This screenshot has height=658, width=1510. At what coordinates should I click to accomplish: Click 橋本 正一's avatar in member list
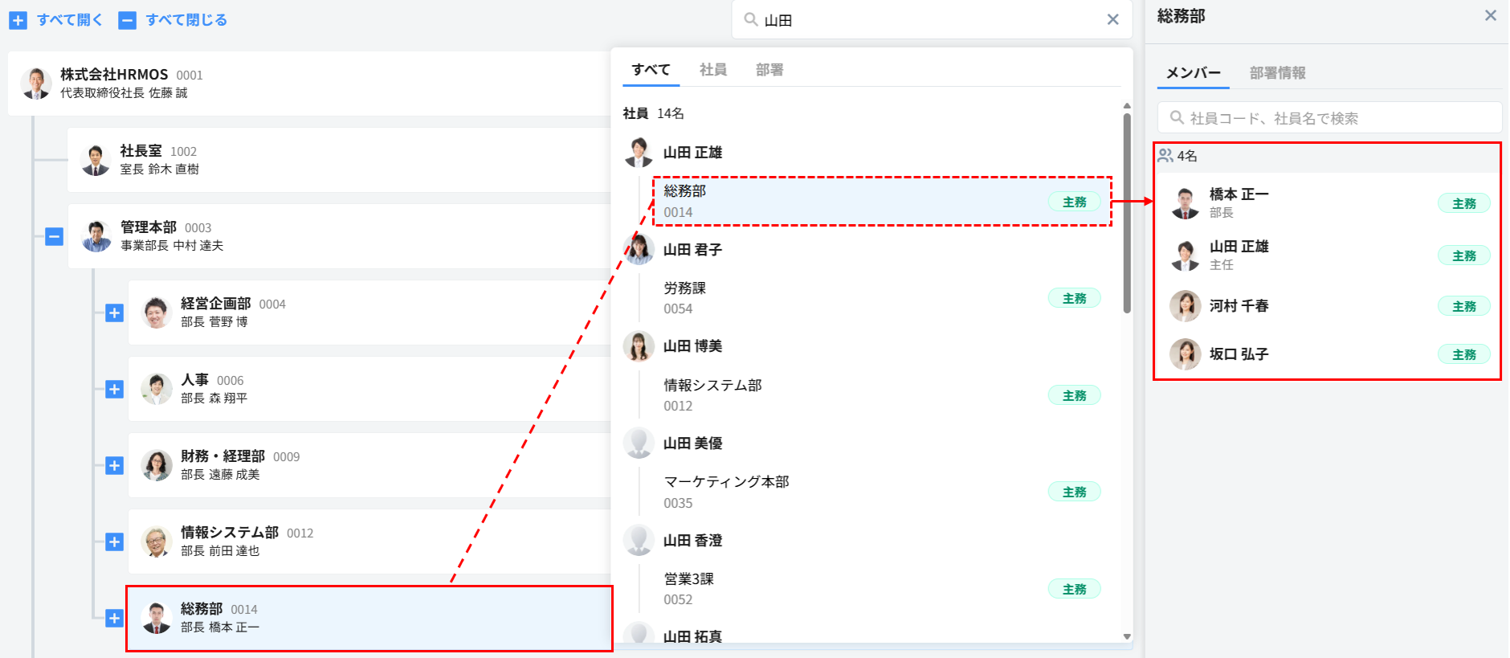pos(1185,203)
